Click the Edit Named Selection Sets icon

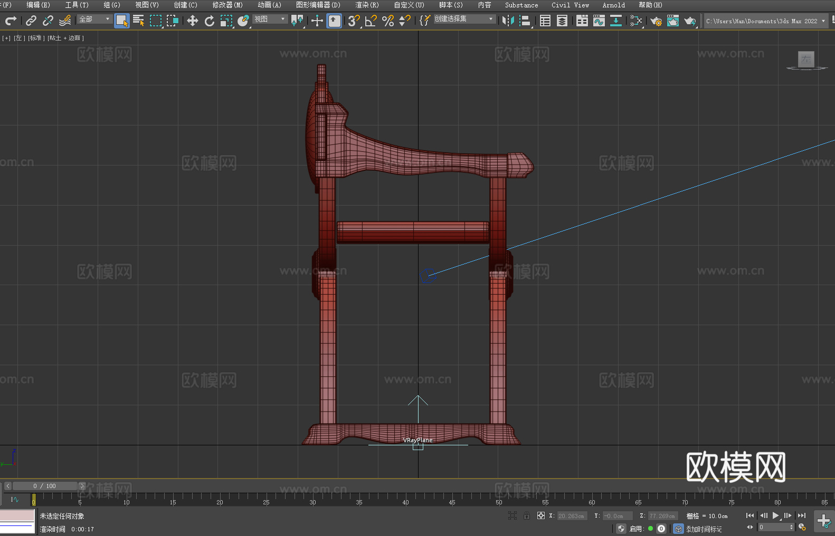[x=425, y=21]
